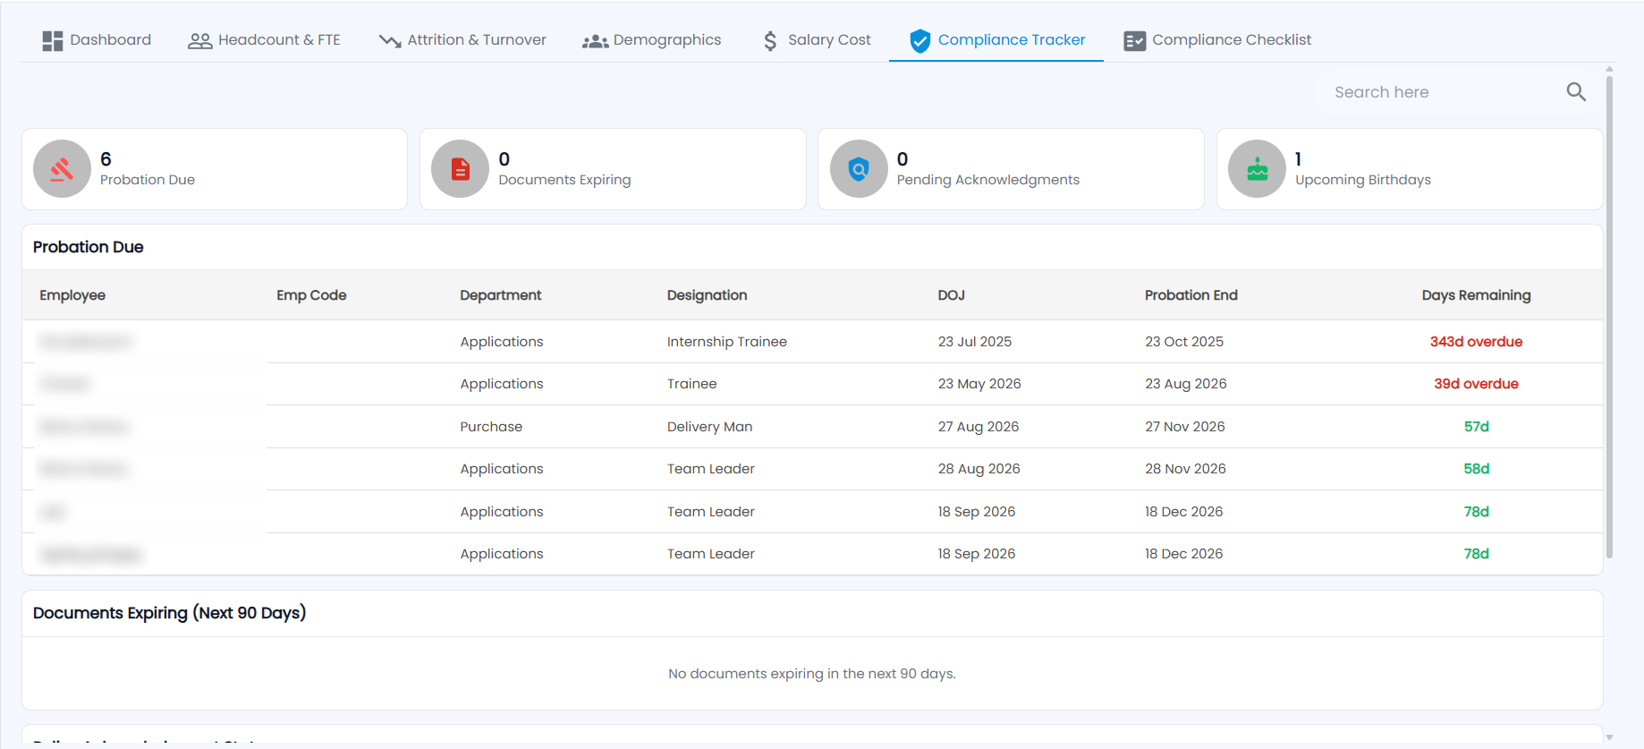
Task: Click the Internship Trainee designation cell
Action: (x=727, y=342)
